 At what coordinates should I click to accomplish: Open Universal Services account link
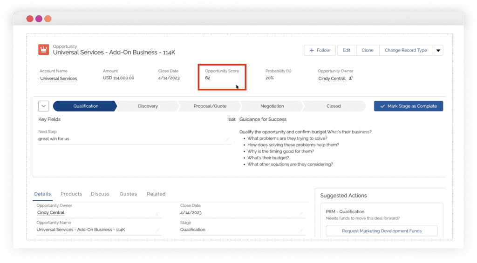[58, 79]
